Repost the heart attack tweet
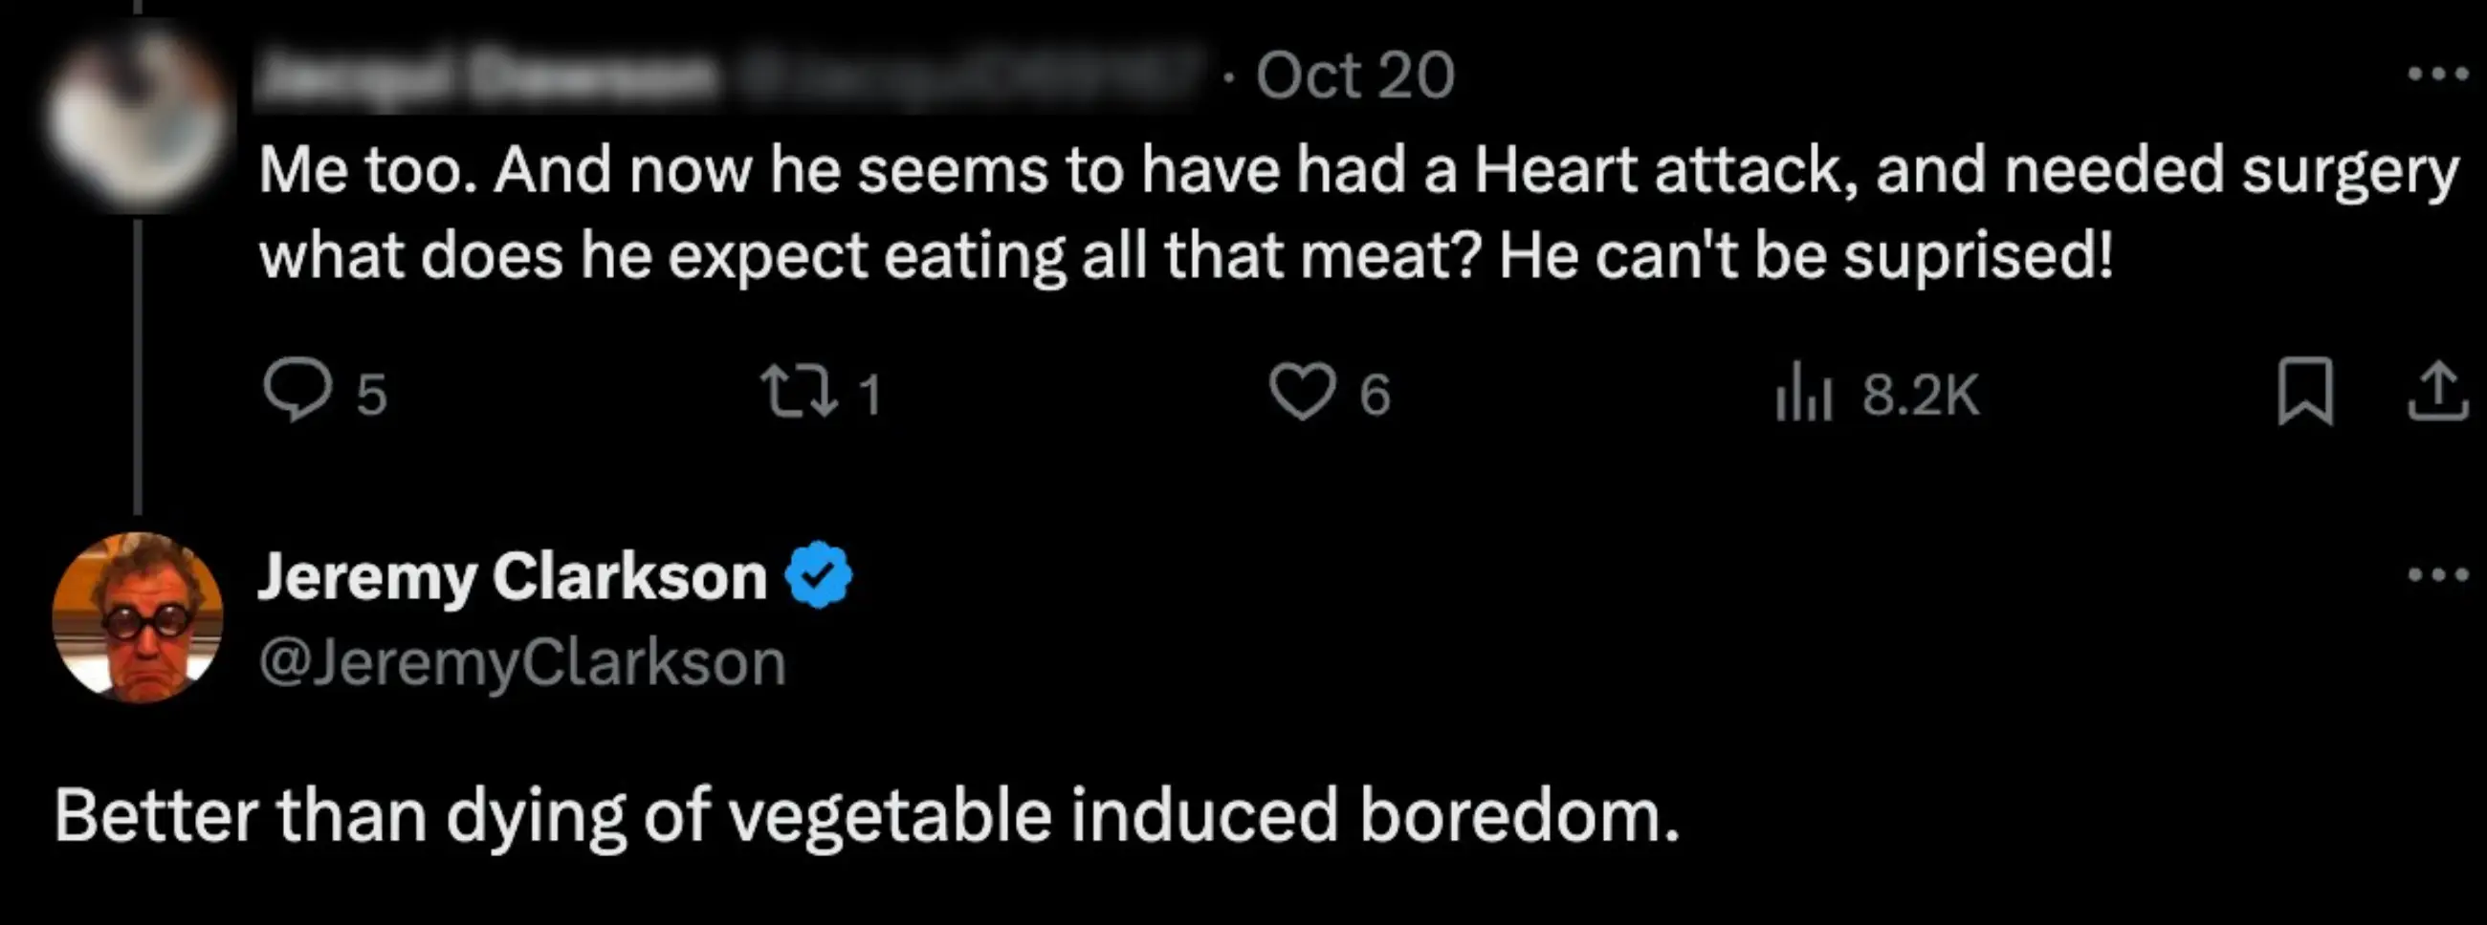The width and height of the screenshot is (2487, 925). [800, 393]
